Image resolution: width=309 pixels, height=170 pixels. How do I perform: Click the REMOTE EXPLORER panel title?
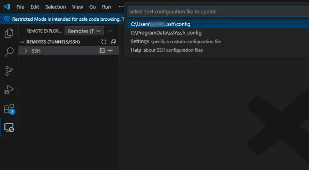(44, 31)
